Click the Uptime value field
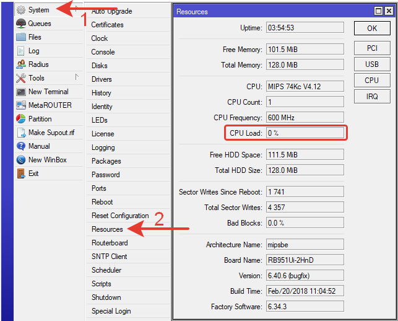 [x=305, y=27]
